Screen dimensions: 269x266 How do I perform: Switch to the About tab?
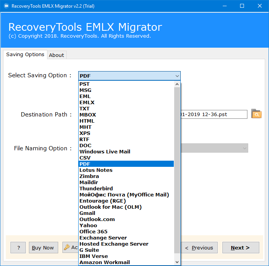[56, 55]
